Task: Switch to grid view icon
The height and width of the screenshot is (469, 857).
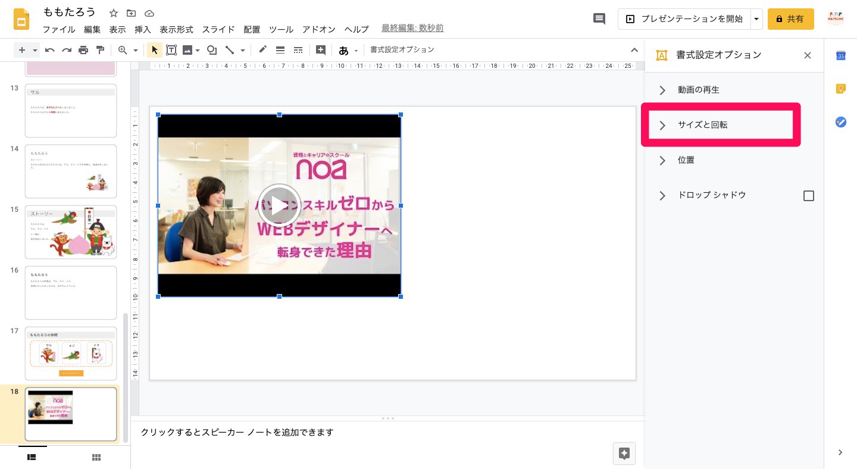Action: tap(96, 457)
